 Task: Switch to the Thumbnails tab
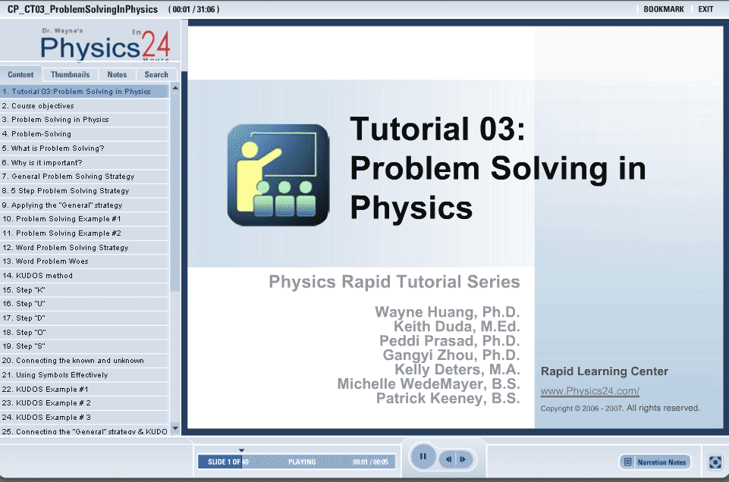click(x=71, y=74)
